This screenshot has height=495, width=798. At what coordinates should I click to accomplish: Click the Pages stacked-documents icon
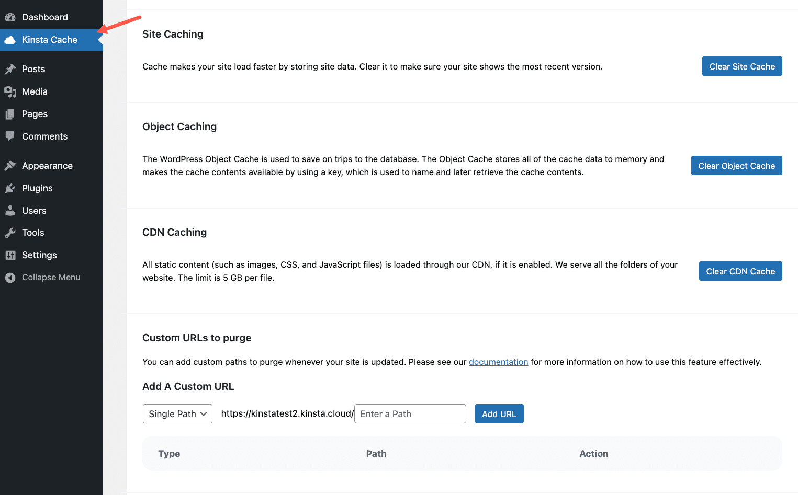[x=10, y=113]
